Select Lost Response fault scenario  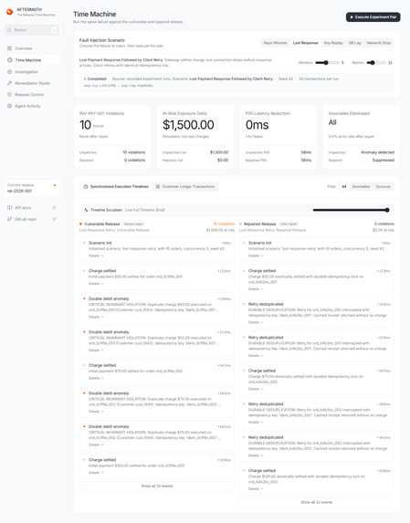point(305,43)
